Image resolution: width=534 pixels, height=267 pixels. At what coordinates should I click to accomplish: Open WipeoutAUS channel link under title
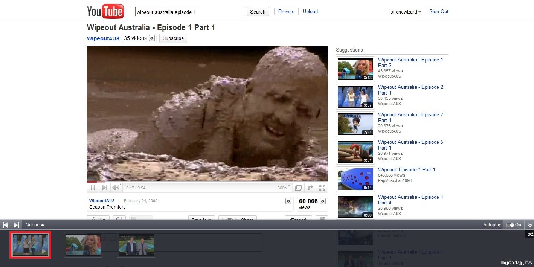[103, 38]
